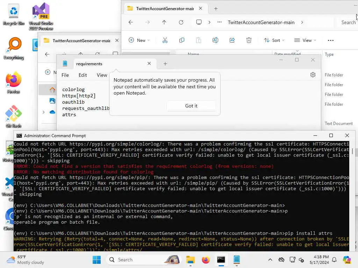Image resolution: width=358 pixels, height=268 pixels.
Task: Open weather widget showing 65°F
Action: pyautogui.click(x=25, y=260)
